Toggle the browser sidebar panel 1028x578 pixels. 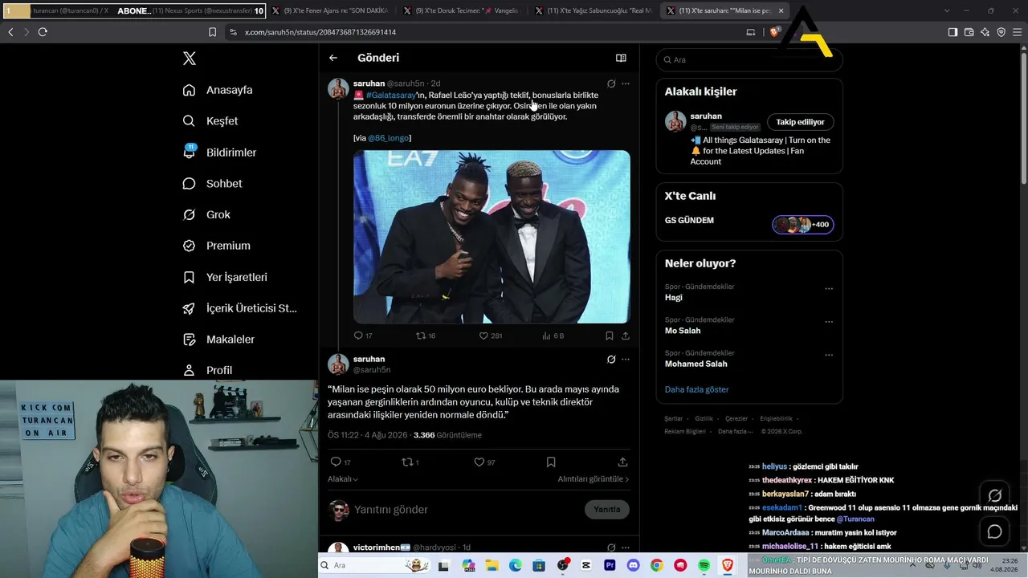pos(953,32)
